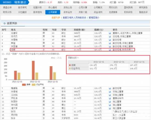Open salary history chart icon for 任建宏
Viewport: 151px width, 120px height.
pos(110,33)
